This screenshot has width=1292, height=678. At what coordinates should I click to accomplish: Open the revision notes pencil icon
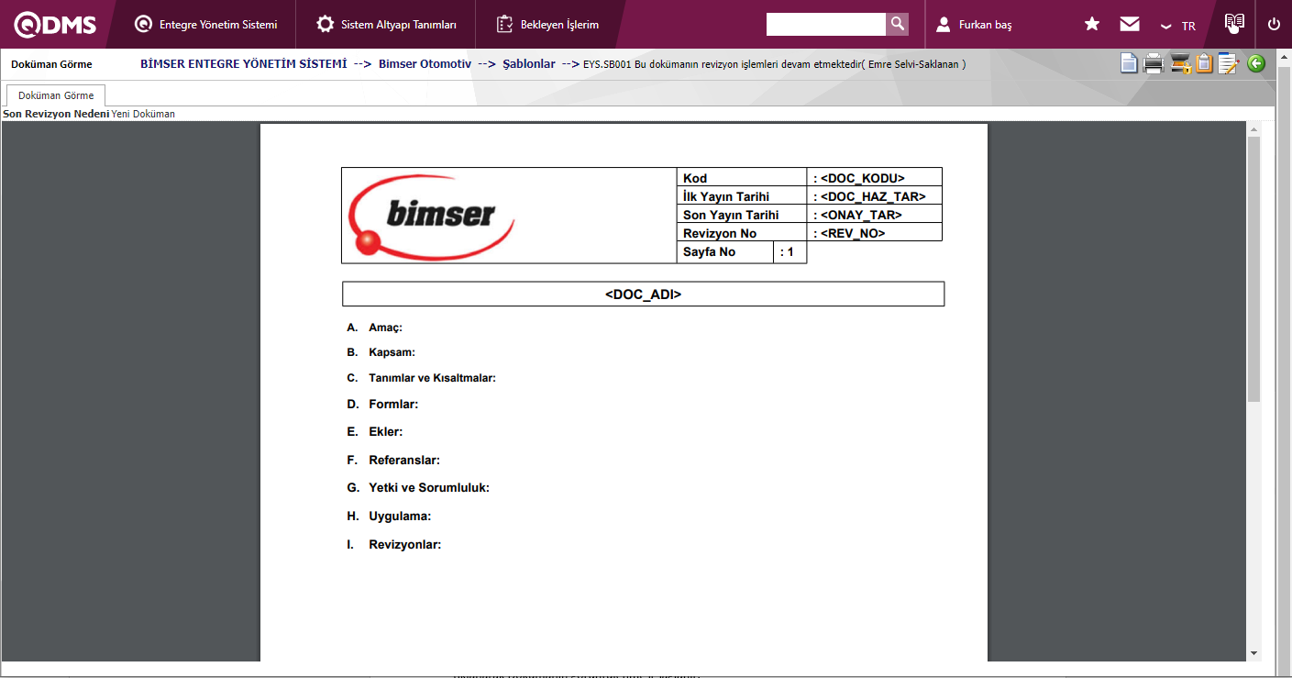(x=1228, y=62)
